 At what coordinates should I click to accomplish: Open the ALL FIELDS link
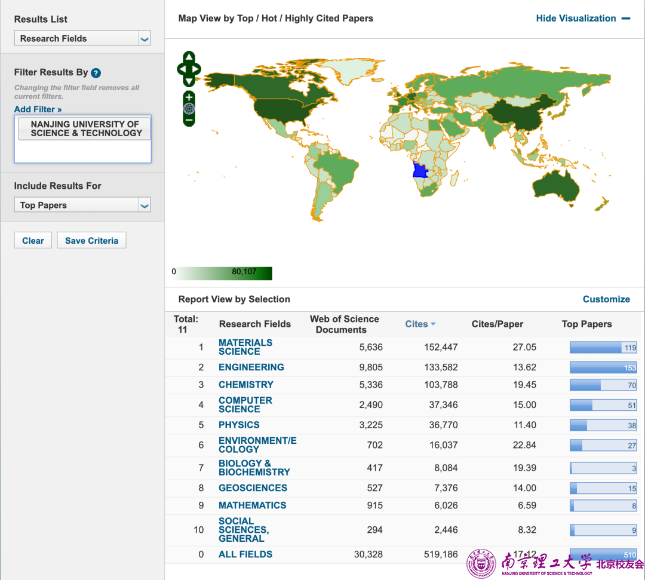point(245,554)
